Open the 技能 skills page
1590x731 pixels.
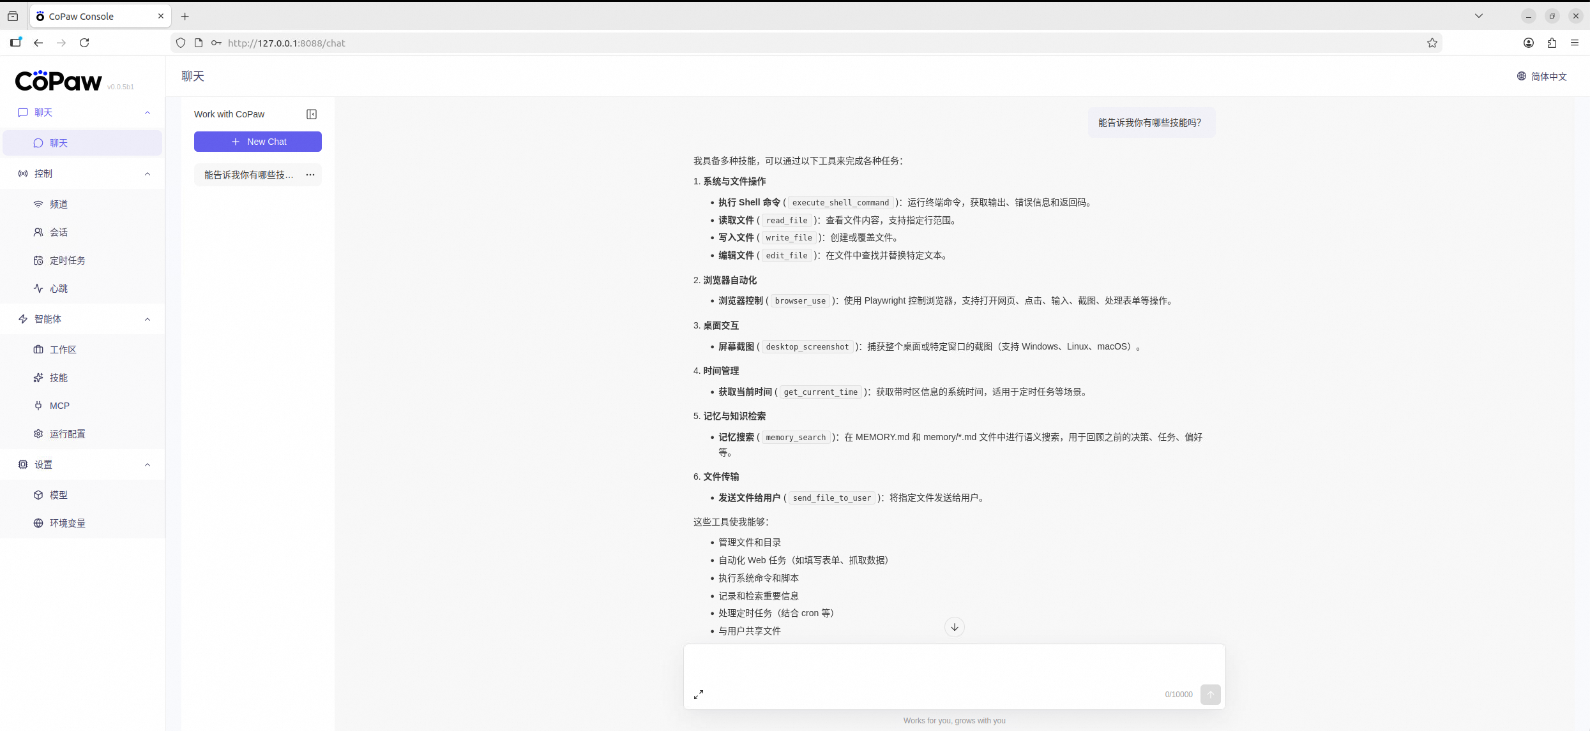click(82, 378)
